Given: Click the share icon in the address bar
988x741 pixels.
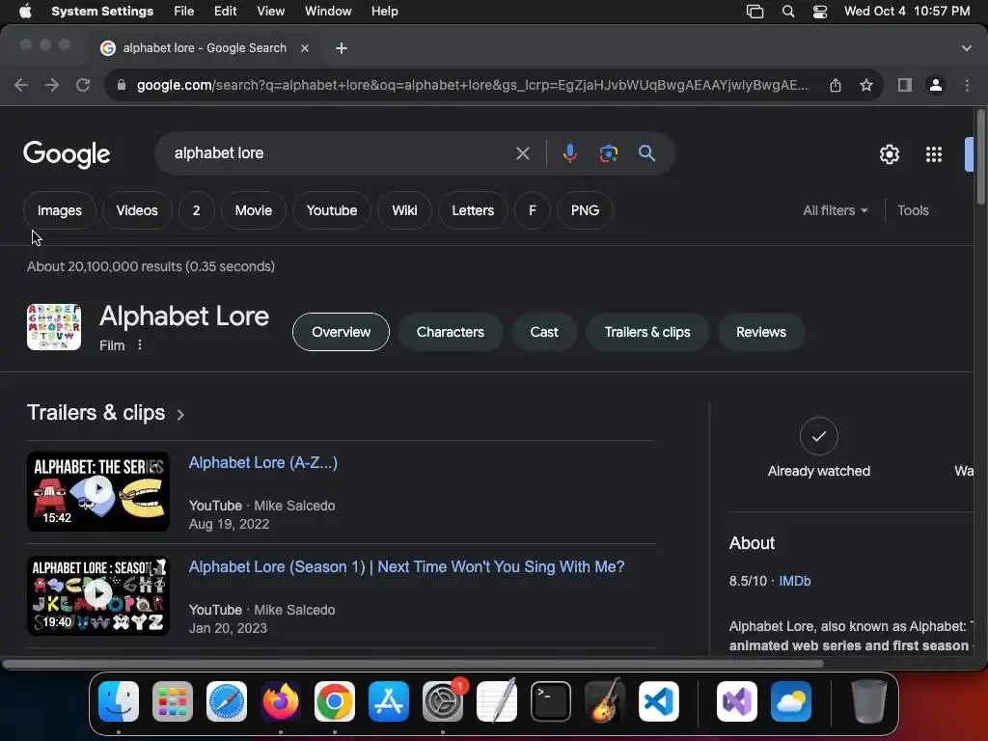Looking at the screenshot, I should pos(836,85).
